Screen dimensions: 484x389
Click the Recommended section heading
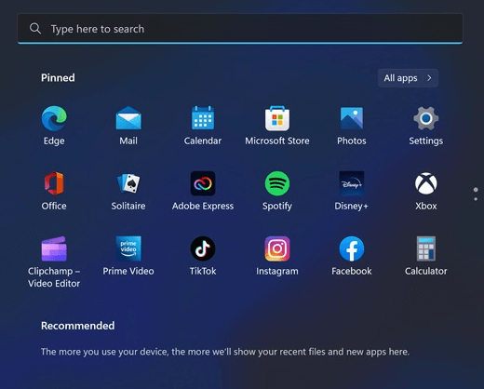pos(77,326)
